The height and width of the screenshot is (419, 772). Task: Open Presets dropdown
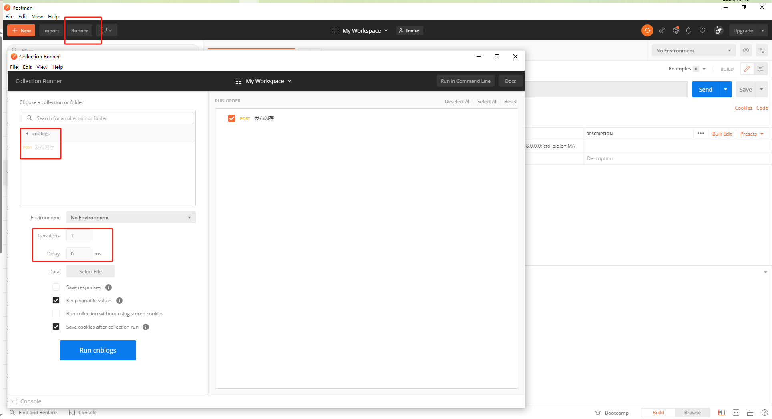point(752,134)
